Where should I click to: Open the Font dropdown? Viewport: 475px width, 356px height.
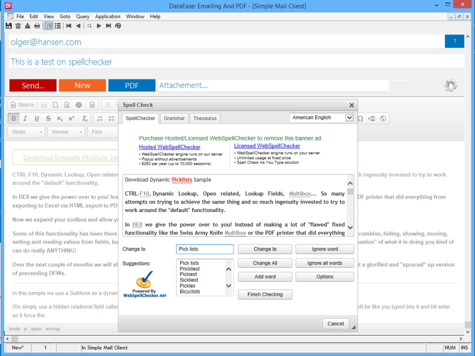[103, 132]
